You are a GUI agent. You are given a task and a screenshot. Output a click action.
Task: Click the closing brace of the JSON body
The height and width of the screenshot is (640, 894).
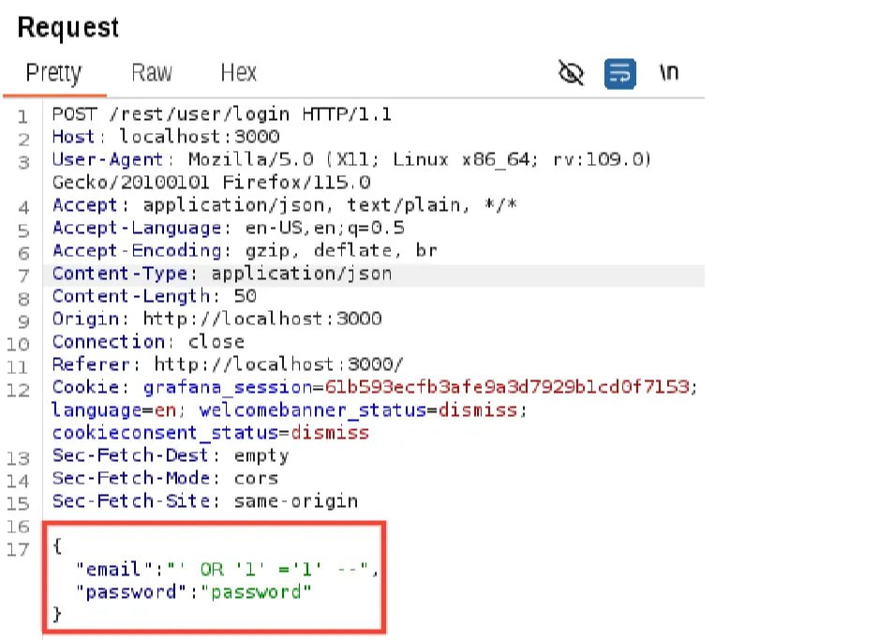tap(57, 615)
